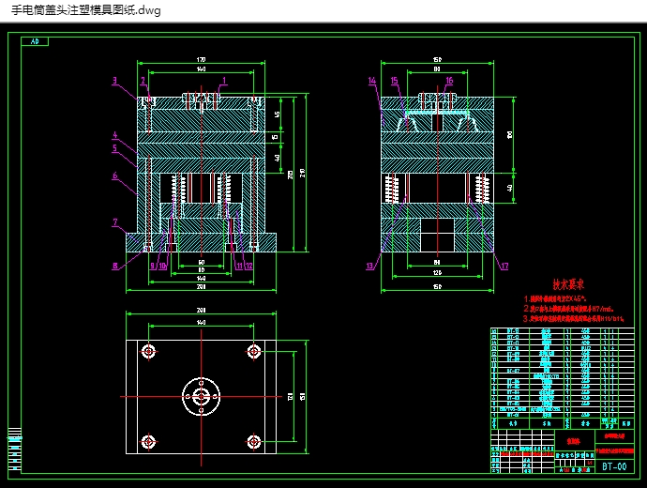Click the sprue ring circle in plan view
The image size is (647, 488).
(x=201, y=396)
